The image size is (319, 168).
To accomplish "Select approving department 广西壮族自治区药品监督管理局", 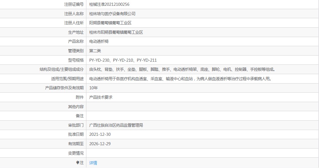I will (x=116, y=125).
